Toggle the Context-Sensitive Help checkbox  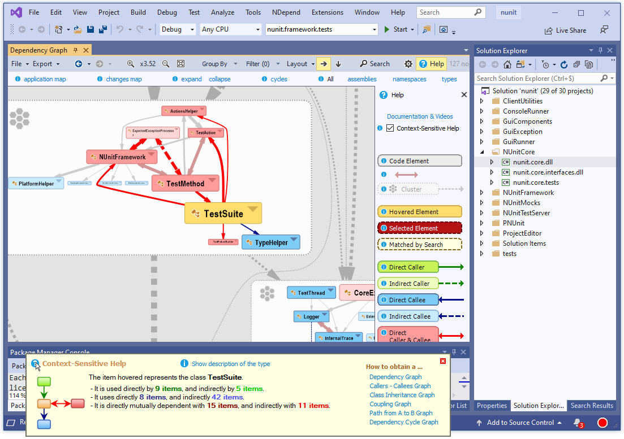[390, 128]
